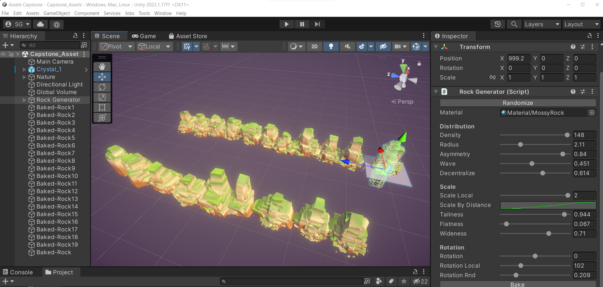
Task: Open the Layers dropdown
Action: pos(542,24)
